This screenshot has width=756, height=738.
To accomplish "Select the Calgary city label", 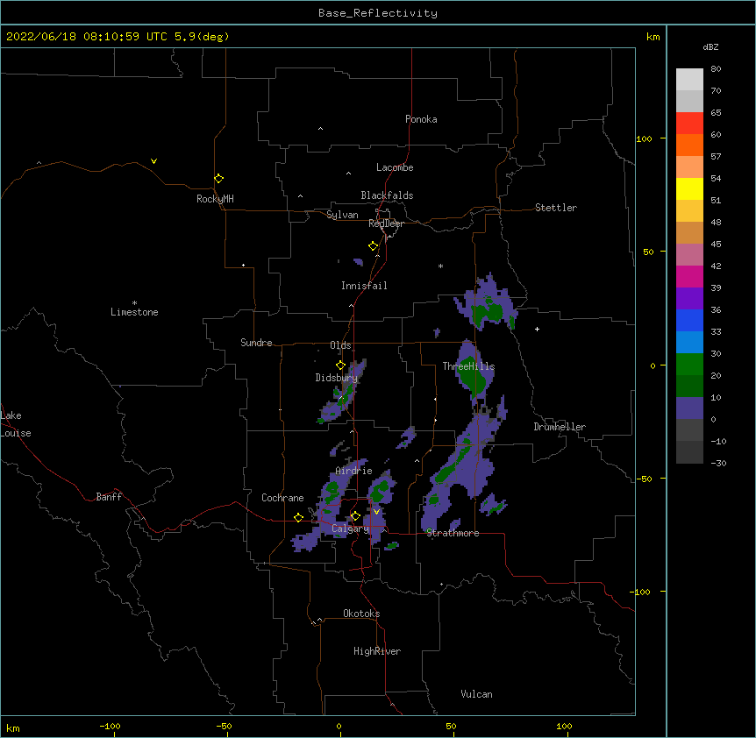I will [351, 529].
